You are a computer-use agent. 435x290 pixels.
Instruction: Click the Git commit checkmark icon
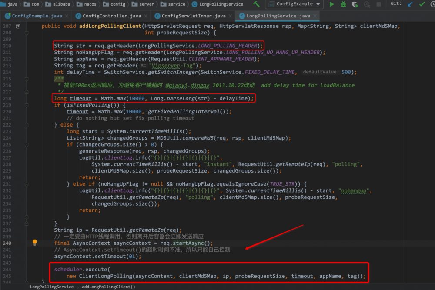pyautogui.click(x=422, y=4)
